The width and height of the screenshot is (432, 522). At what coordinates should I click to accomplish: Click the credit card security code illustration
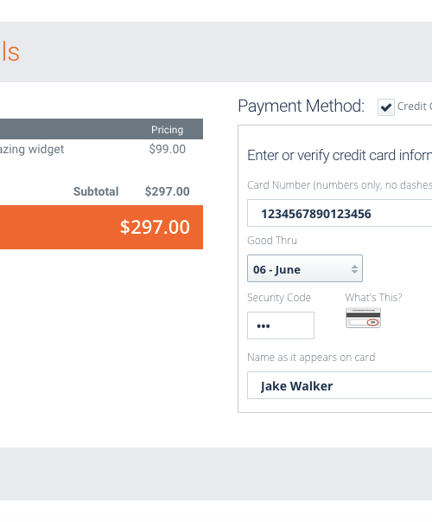(x=363, y=318)
